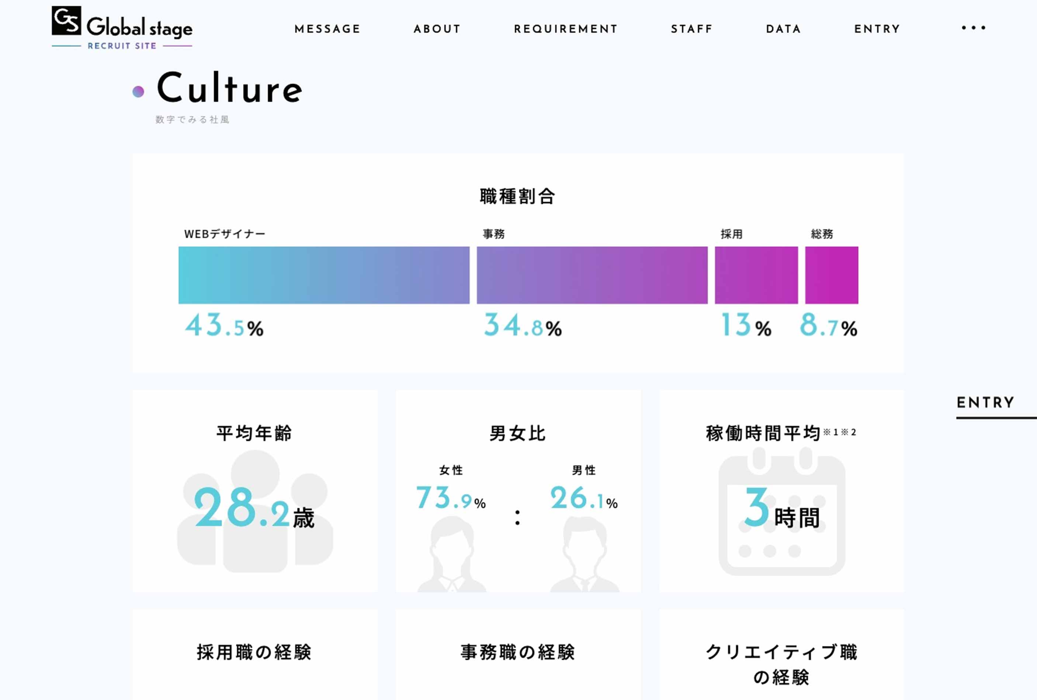This screenshot has width=1037, height=700.
Task: Click the 総務 label above the bar
Action: [x=822, y=234]
